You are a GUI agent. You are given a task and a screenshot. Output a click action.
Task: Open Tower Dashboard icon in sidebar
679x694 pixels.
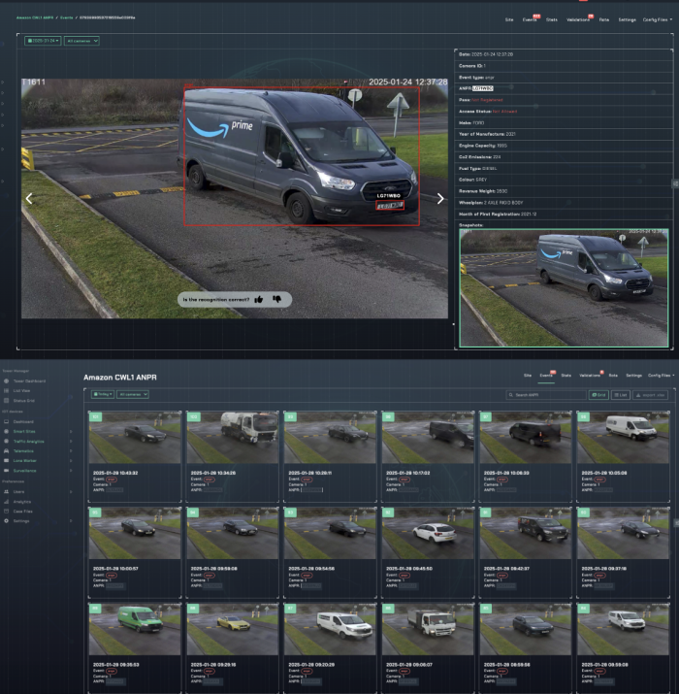coord(6,381)
